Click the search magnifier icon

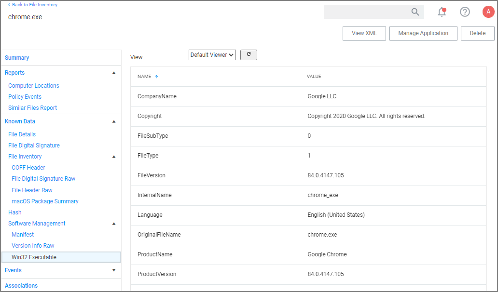coord(415,12)
